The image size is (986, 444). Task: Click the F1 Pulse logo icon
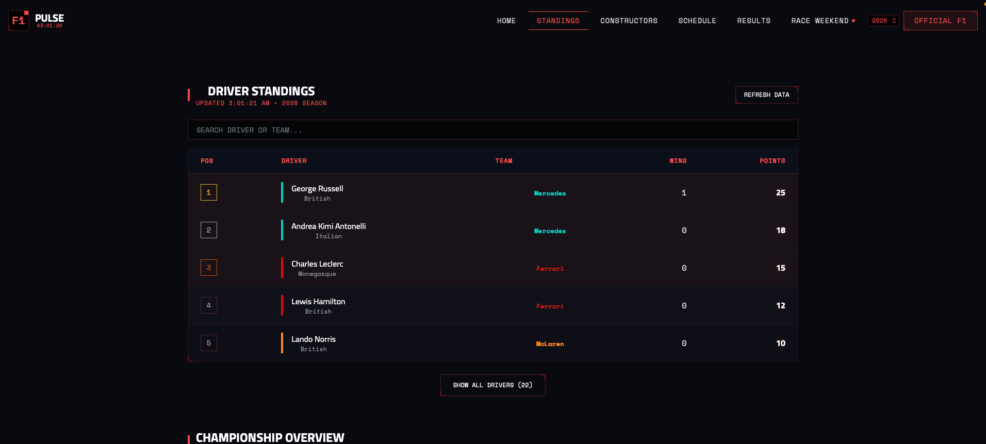[x=19, y=21]
